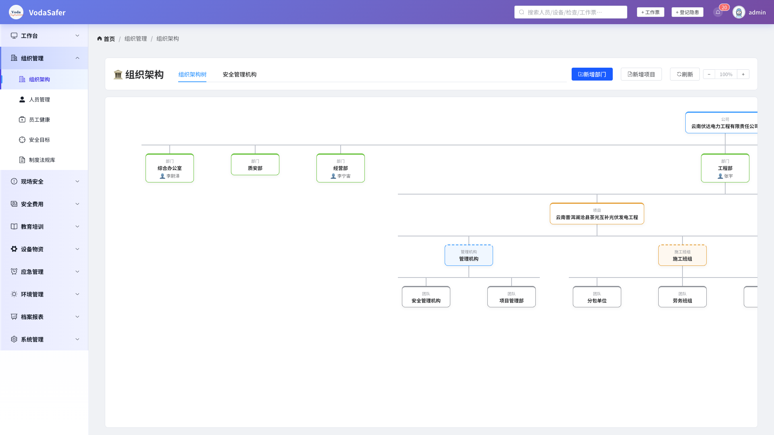The image size is (774, 435).
Task: Select the 质安部 department node
Action: [255, 164]
